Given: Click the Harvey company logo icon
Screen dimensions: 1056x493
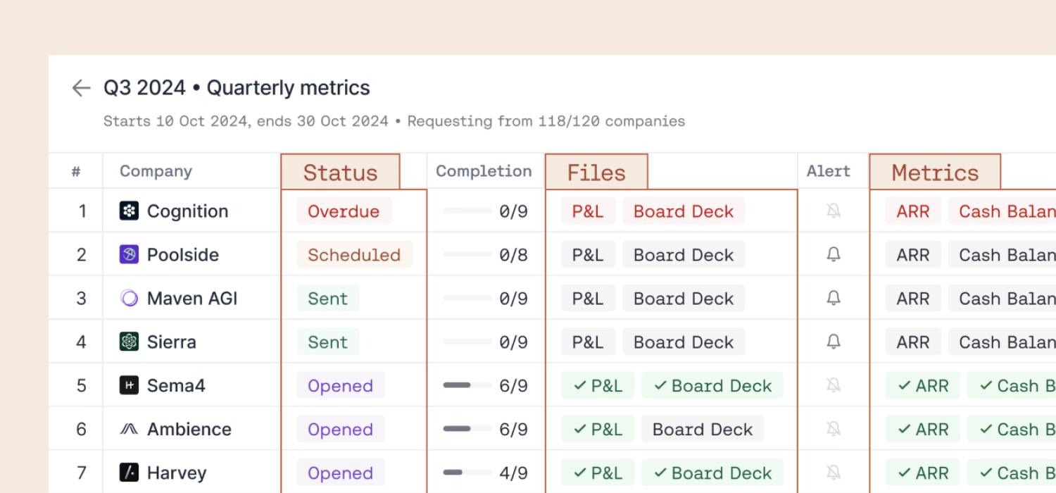Looking at the screenshot, I should coord(129,473).
